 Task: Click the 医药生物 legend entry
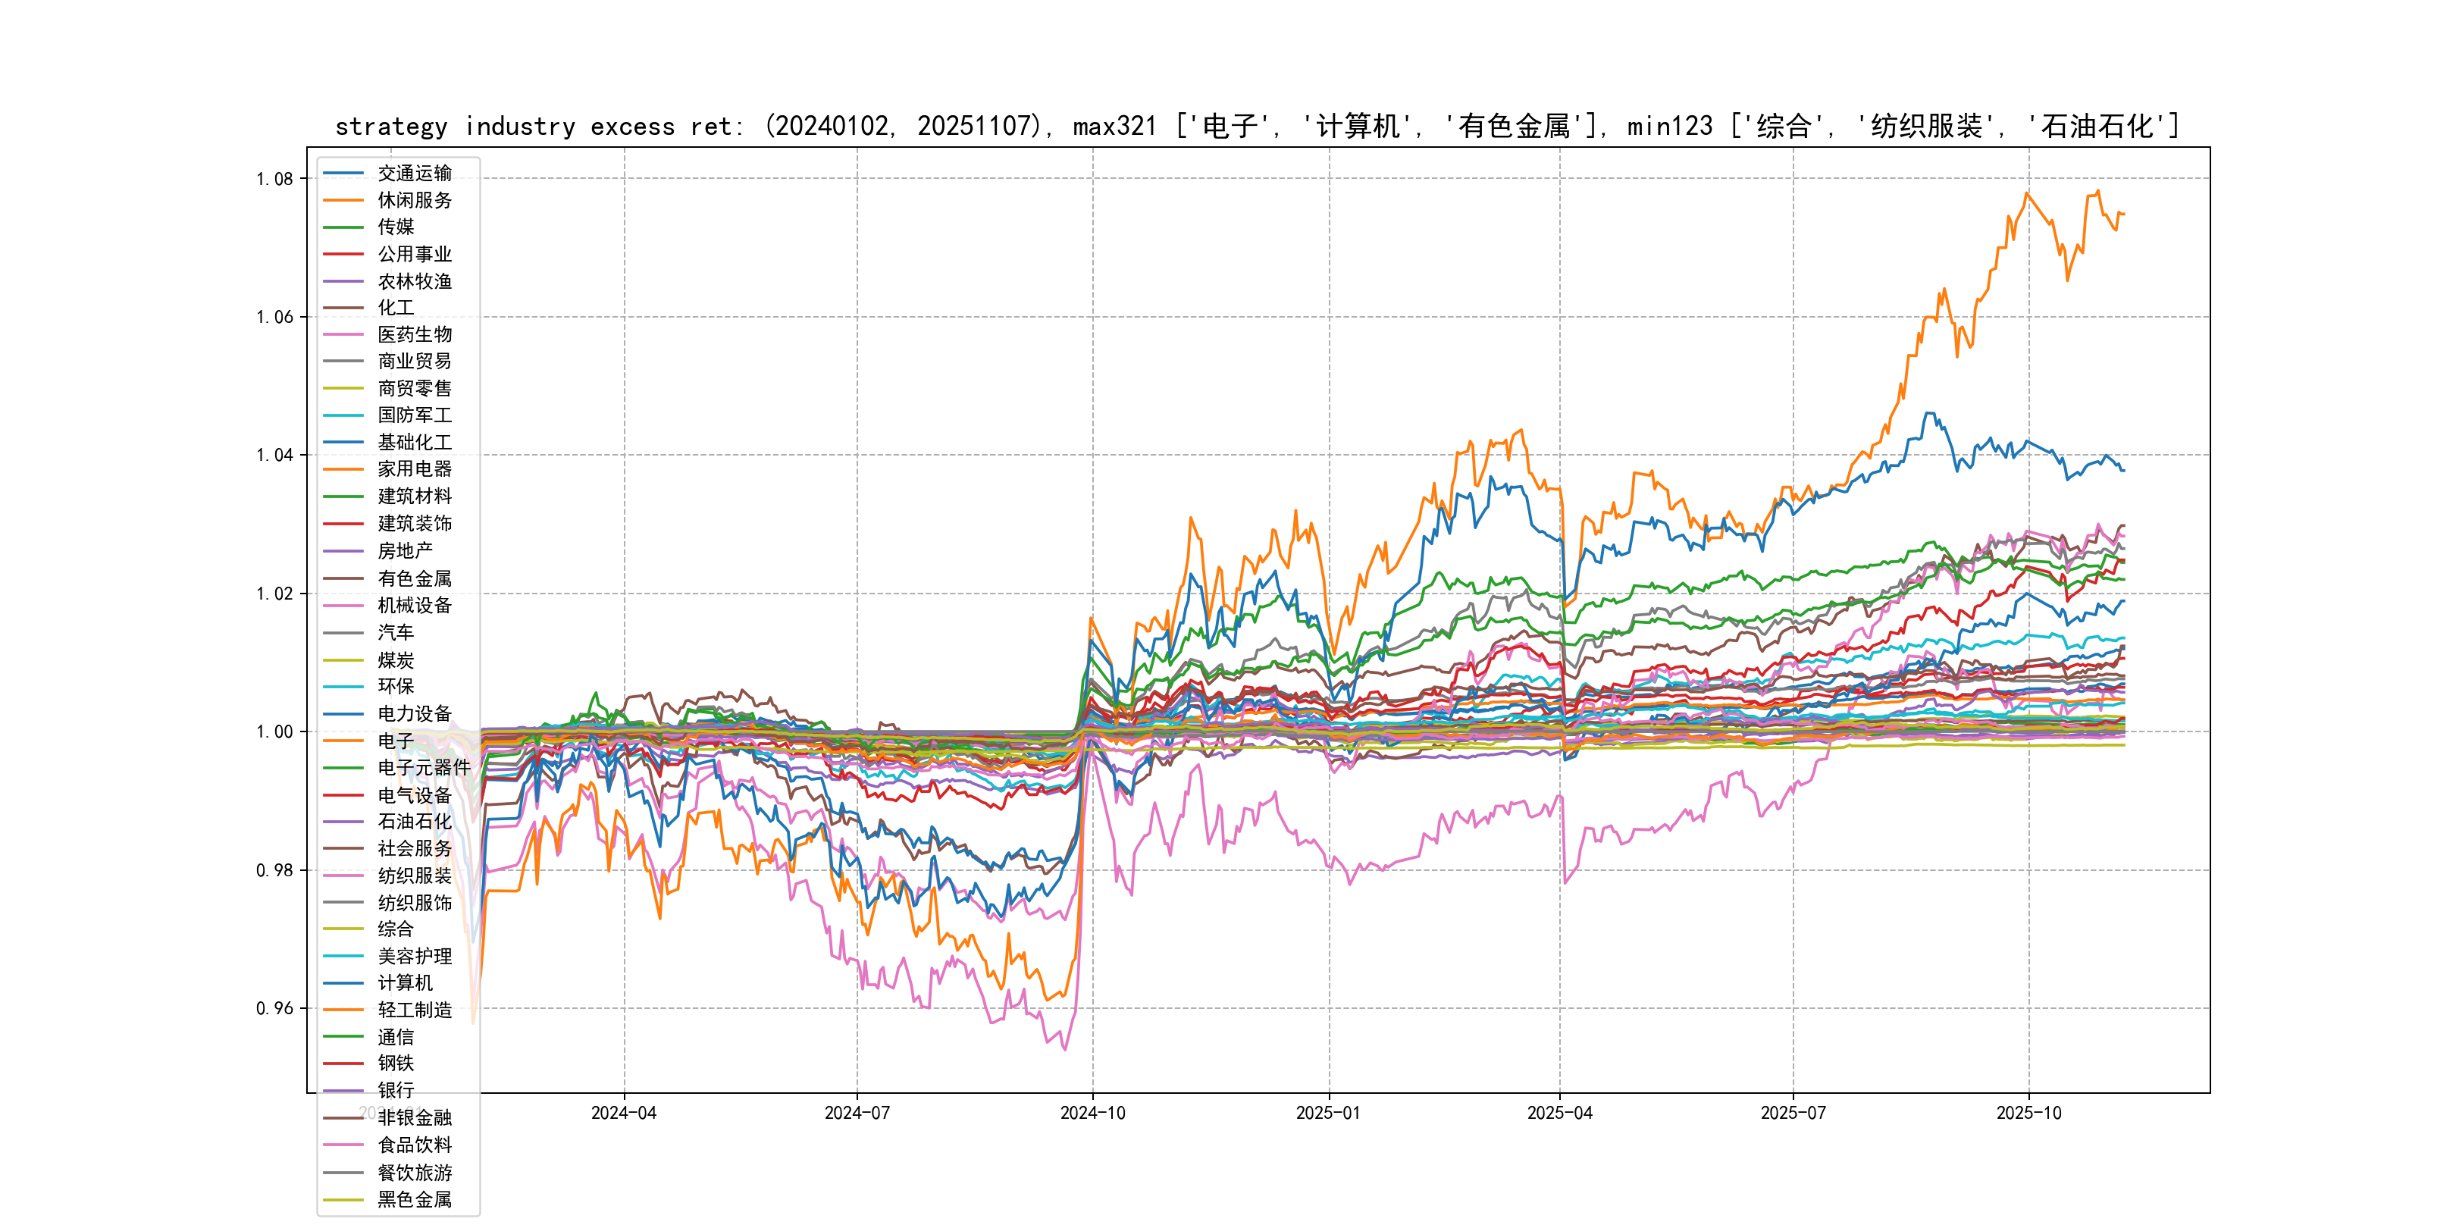click(x=414, y=334)
